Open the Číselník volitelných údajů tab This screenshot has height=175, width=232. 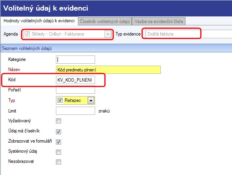pos(105,21)
